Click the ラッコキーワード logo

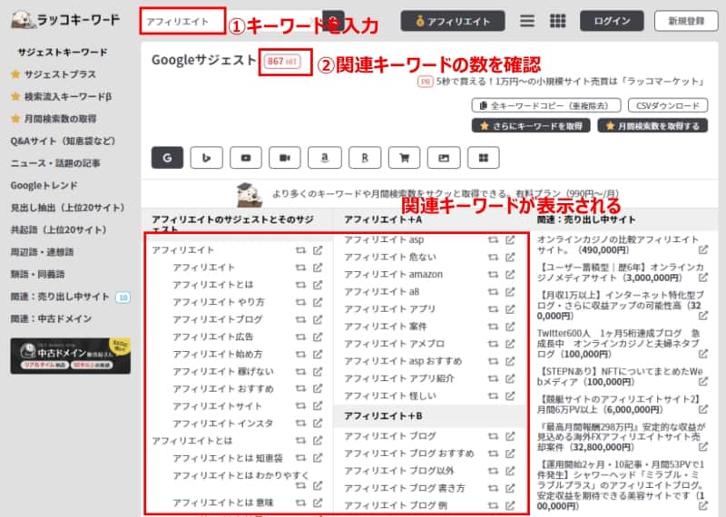click(65, 20)
